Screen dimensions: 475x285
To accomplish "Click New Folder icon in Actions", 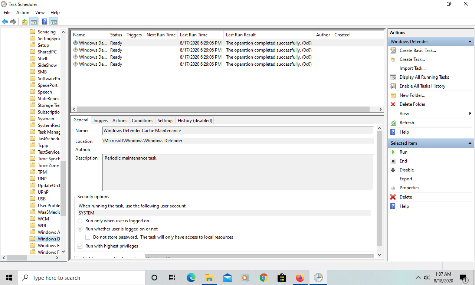I will (393, 95).
